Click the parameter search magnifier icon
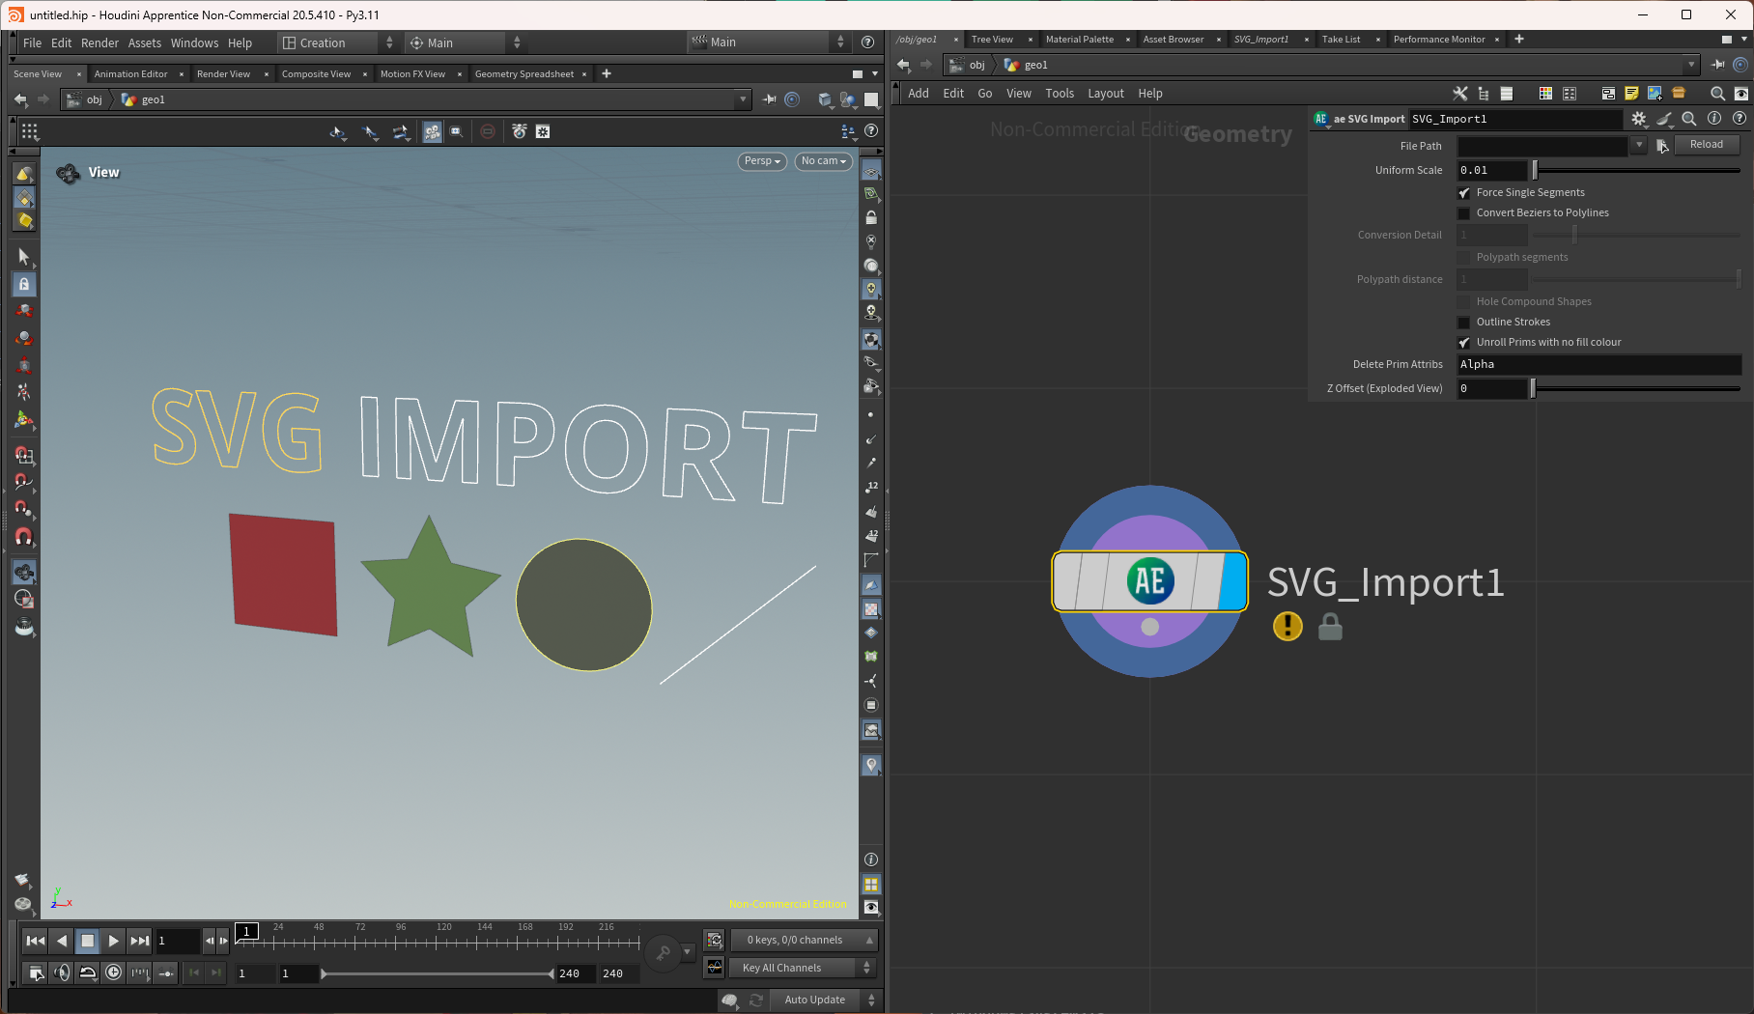 pos(1689,119)
